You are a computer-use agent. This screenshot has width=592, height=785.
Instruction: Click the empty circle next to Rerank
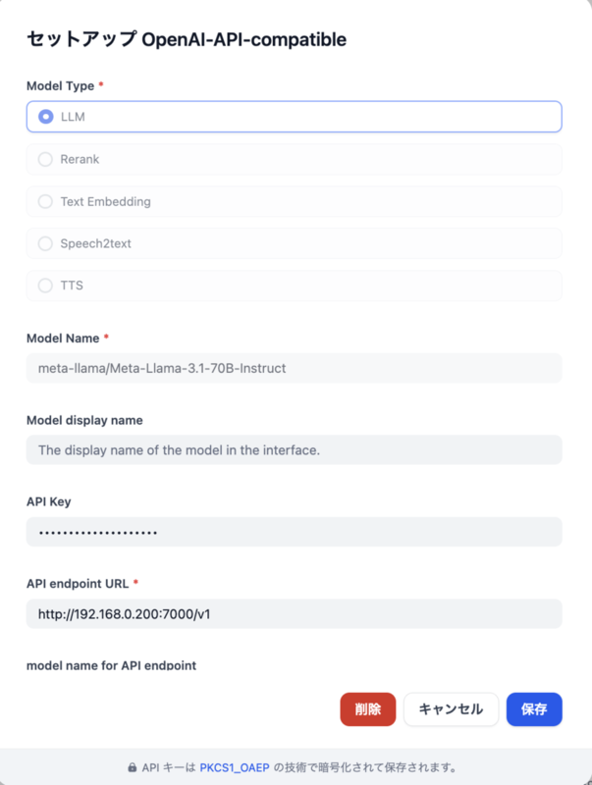point(45,159)
